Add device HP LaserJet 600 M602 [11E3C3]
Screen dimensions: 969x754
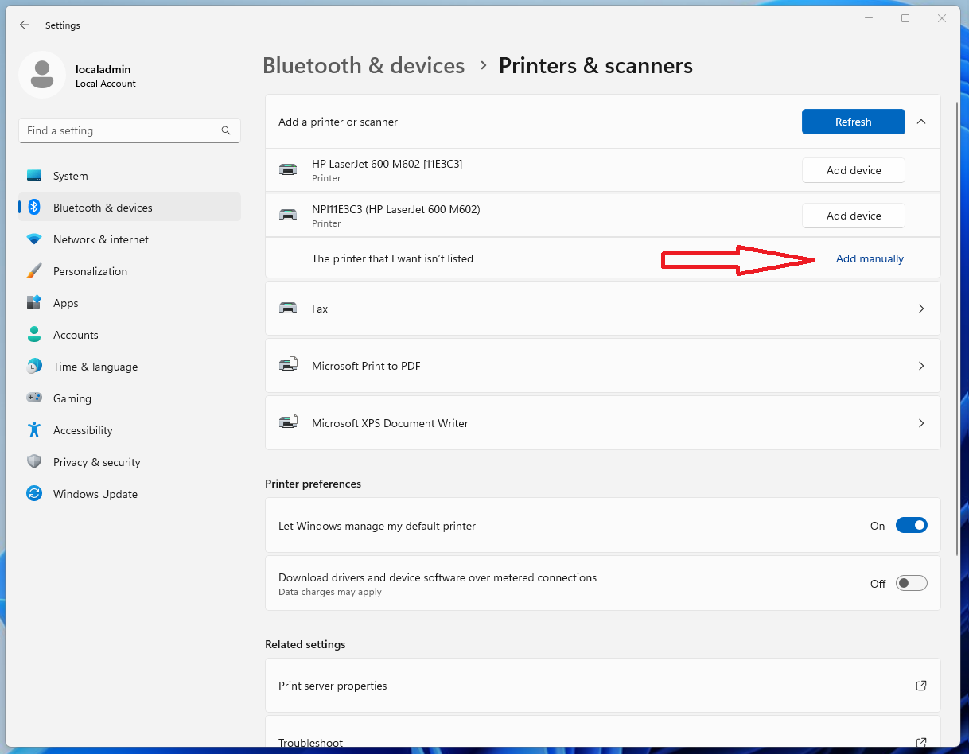[854, 170]
